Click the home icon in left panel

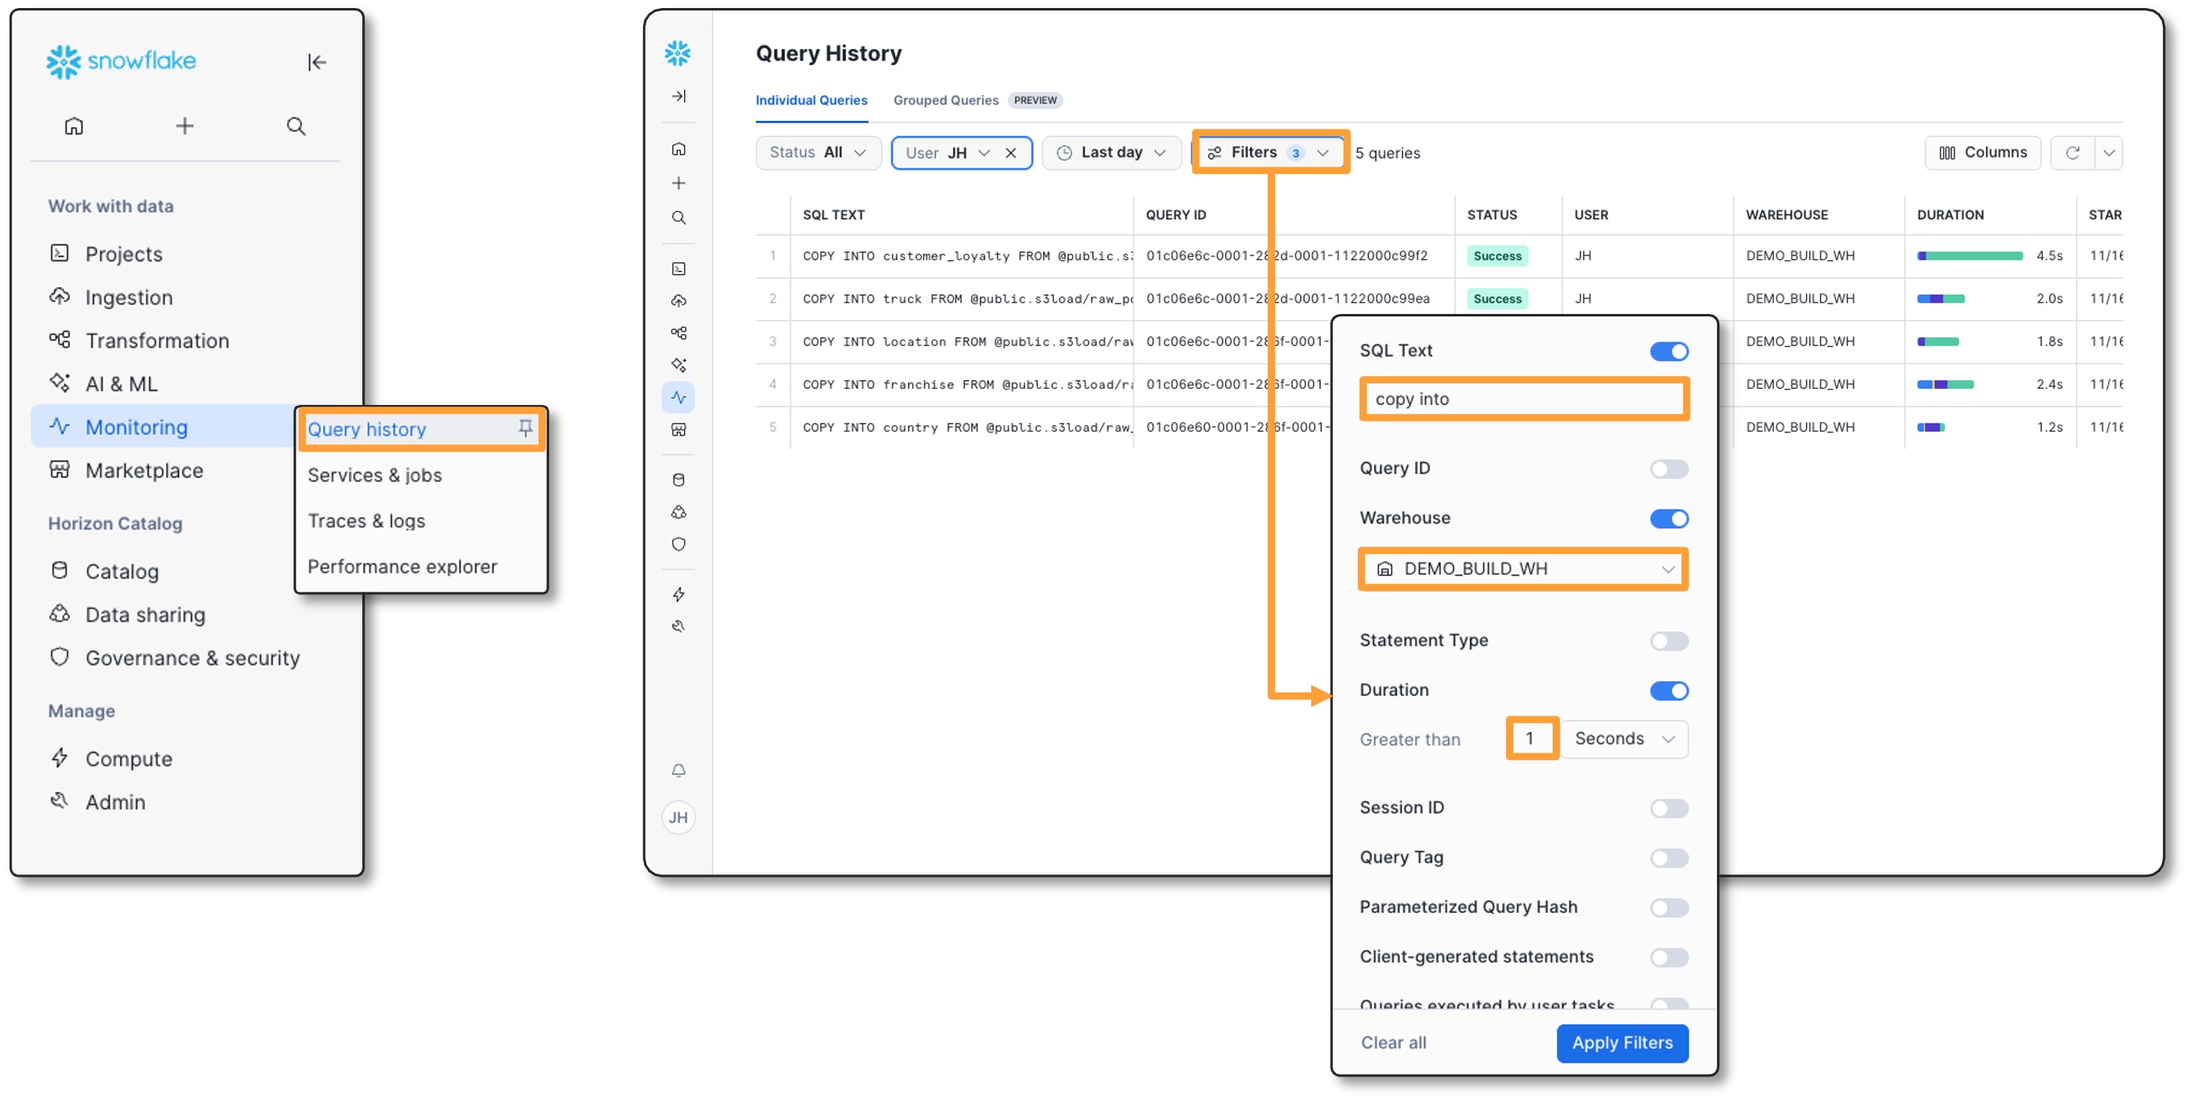tap(74, 126)
